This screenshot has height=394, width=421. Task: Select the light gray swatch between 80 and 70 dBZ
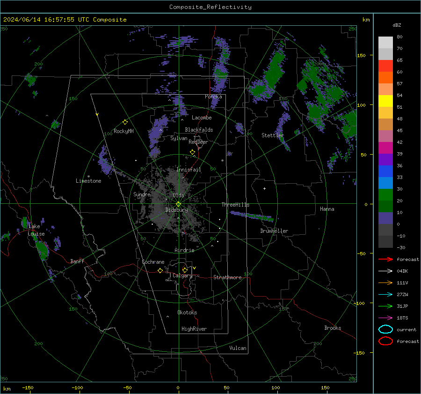385,43
